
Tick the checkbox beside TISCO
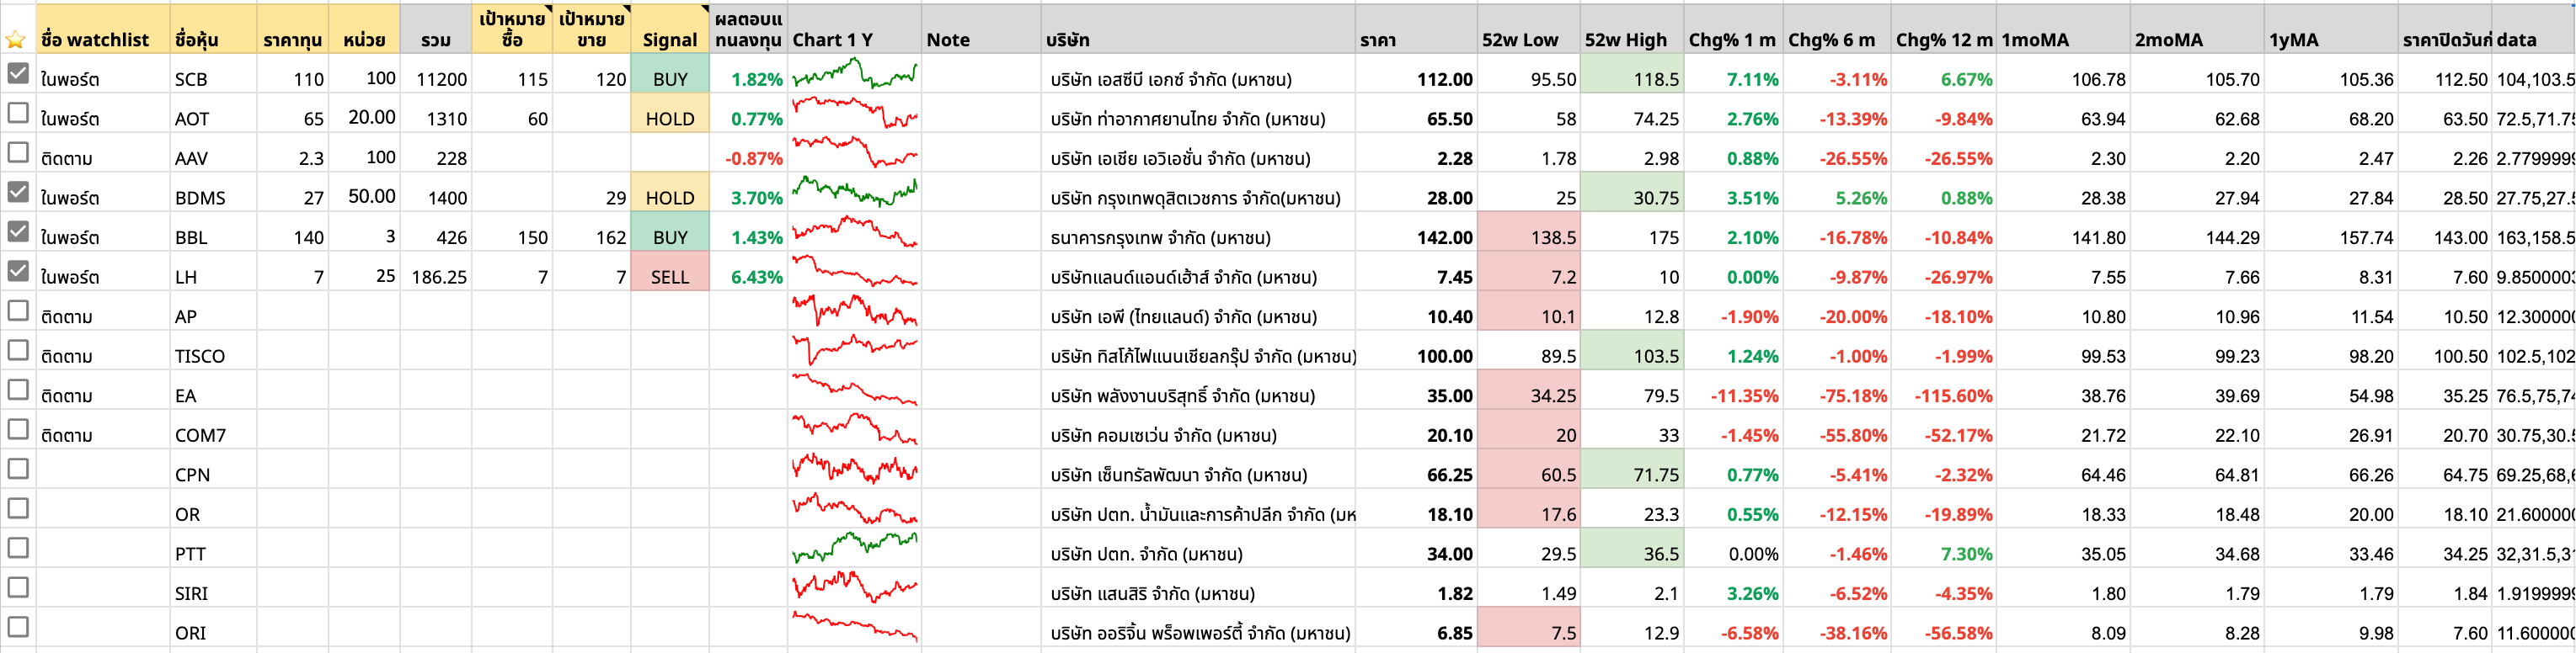(18, 350)
